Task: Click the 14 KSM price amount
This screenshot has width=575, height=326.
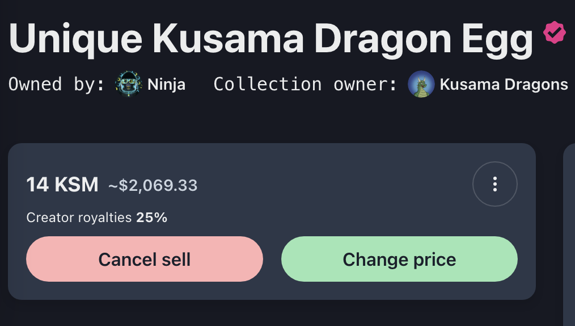Action: 62,185
